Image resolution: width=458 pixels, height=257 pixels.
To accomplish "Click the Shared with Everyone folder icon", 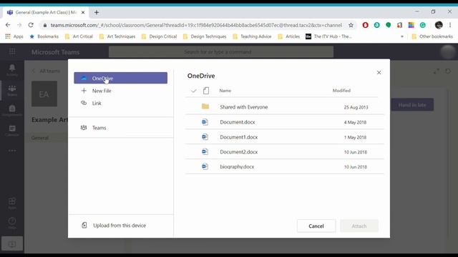I will point(205,106).
